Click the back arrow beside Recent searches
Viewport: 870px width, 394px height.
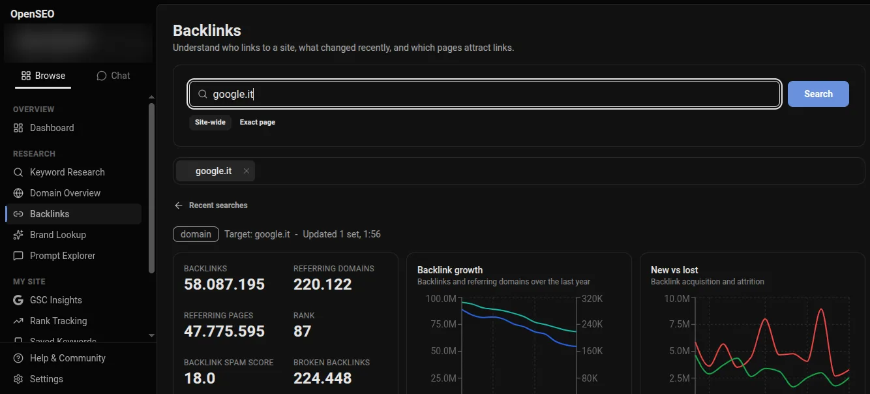click(179, 205)
